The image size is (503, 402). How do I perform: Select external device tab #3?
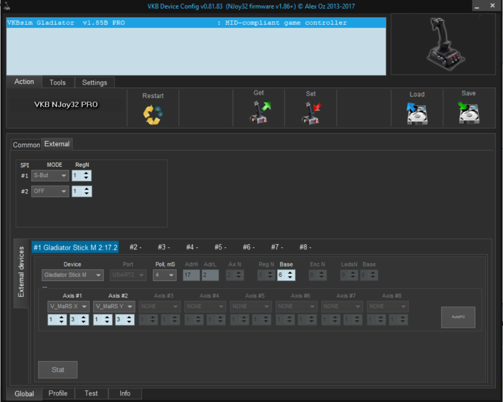tap(164, 247)
